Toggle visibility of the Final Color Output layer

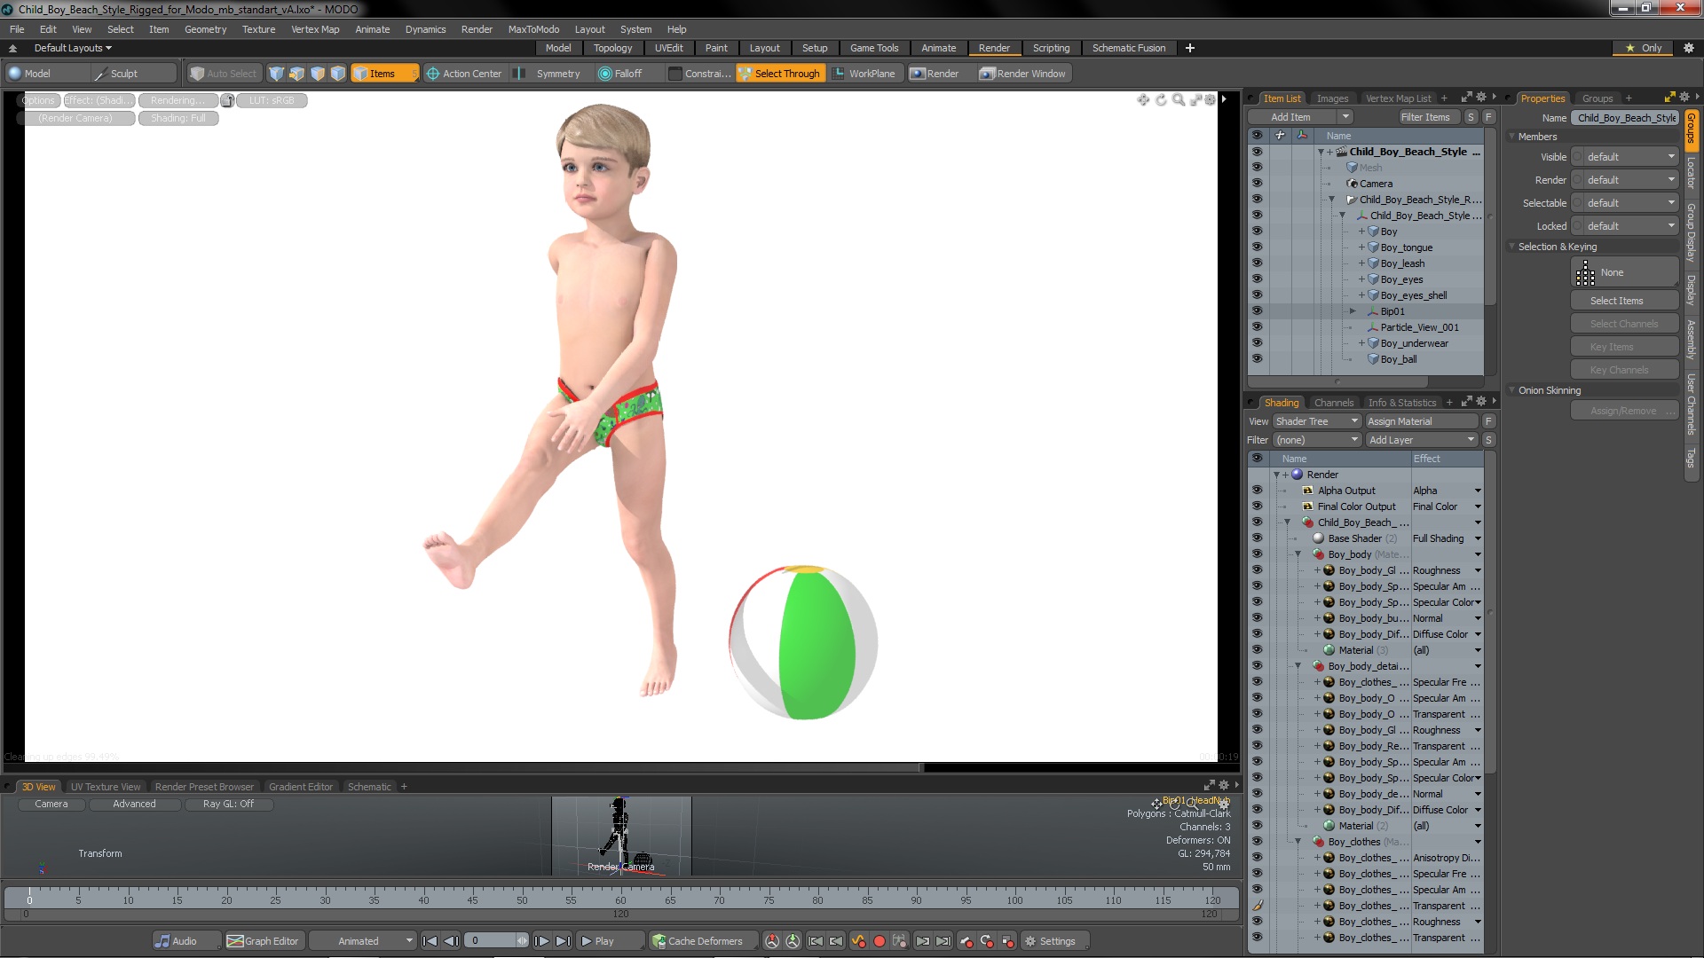[1257, 506]
